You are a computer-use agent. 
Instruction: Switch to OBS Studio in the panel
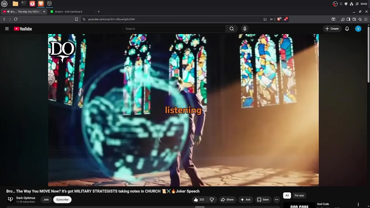pyautogui.click(x=49, y=4)
